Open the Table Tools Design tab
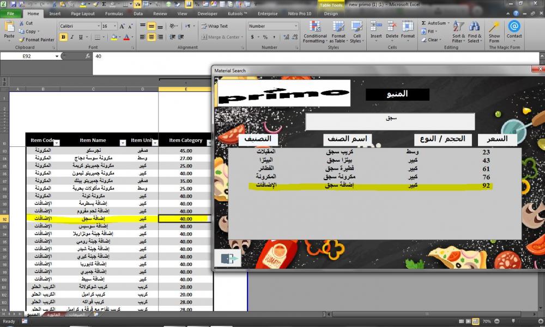545x327 pixels. tap(330, 14)
